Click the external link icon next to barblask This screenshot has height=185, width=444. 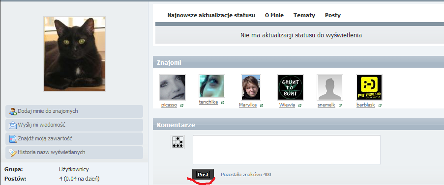pyautogui.click(x=380, y=106)
